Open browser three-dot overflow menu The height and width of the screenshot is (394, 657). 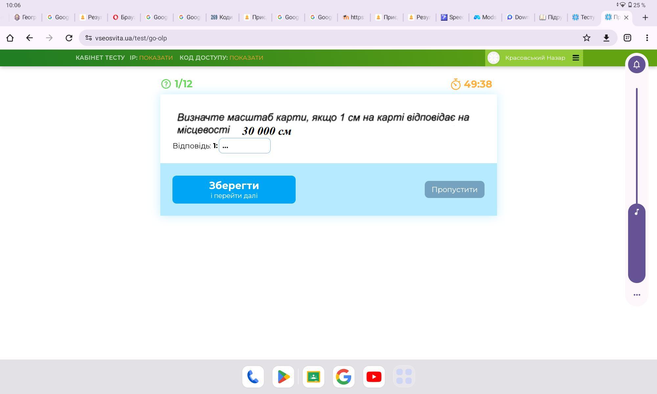[x=647, y=38]
